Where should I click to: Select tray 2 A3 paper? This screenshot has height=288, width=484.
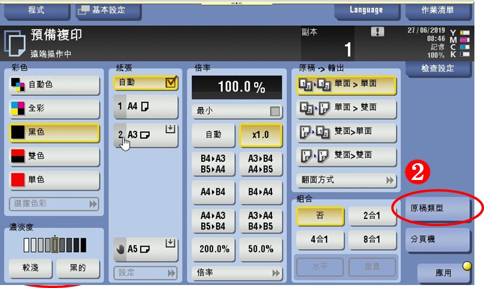point(146,135)
